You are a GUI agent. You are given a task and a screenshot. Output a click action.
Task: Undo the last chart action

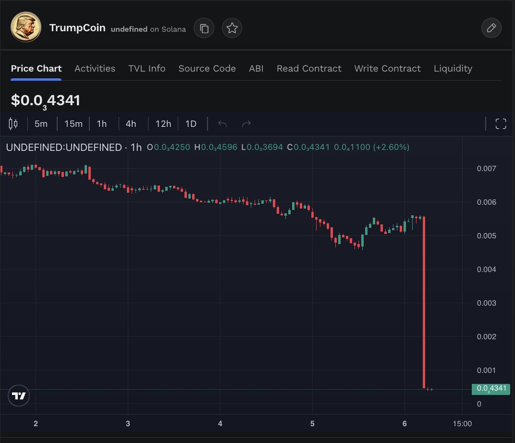(x=222, y=124)
